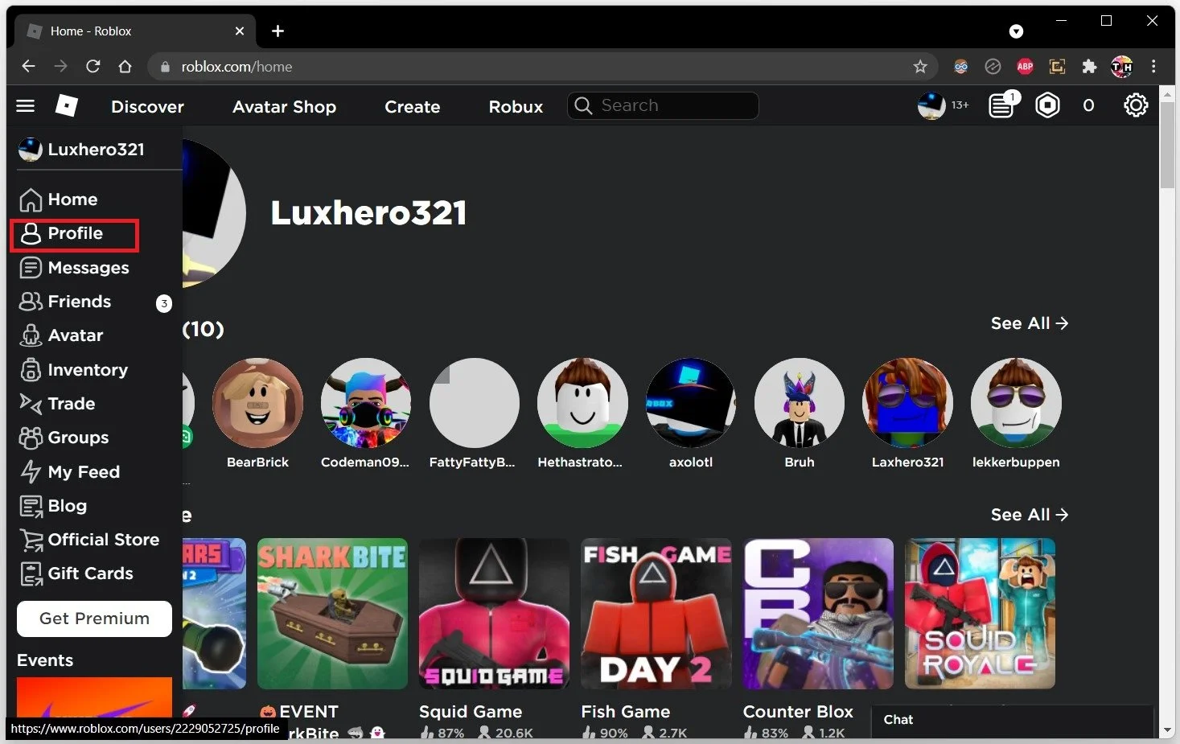Click the Messages icon in sidebar
1180x744 pixels.
[x=31, y=267]
